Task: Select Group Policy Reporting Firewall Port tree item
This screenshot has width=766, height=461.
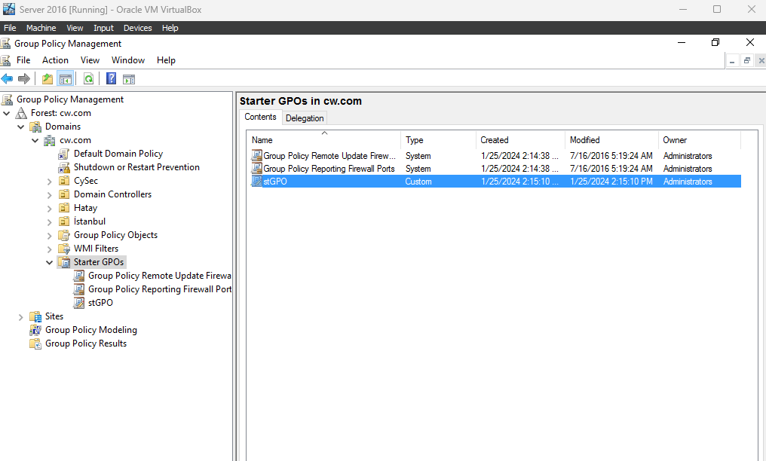Action: pyautogui.click(x=160, y=289)
